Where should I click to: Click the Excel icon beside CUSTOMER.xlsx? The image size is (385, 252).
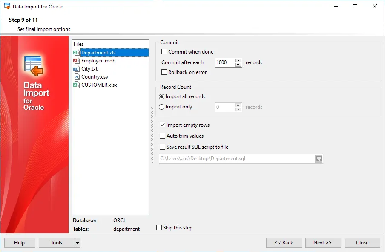pyautogui.click(x=76, y=85)
